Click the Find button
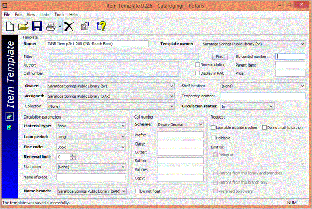 (219, 56)
